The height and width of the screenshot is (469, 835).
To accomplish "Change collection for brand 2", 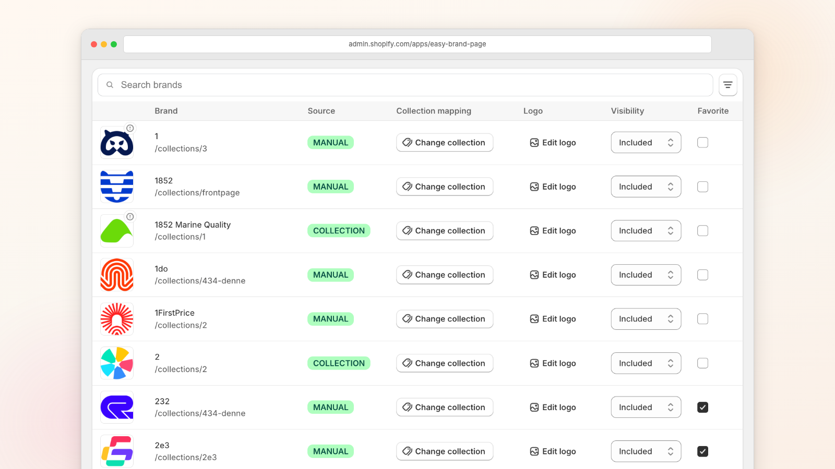I will [x=445, y=363].
